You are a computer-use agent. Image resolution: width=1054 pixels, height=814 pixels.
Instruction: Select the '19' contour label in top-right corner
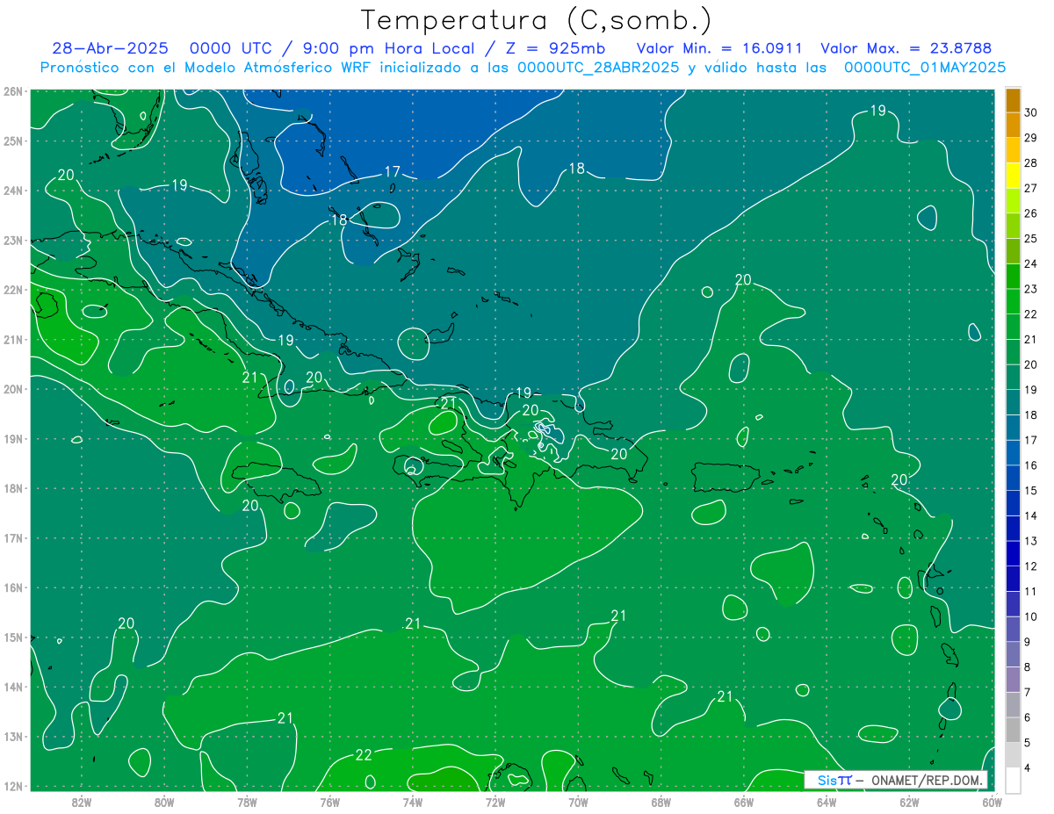point(877,111)
